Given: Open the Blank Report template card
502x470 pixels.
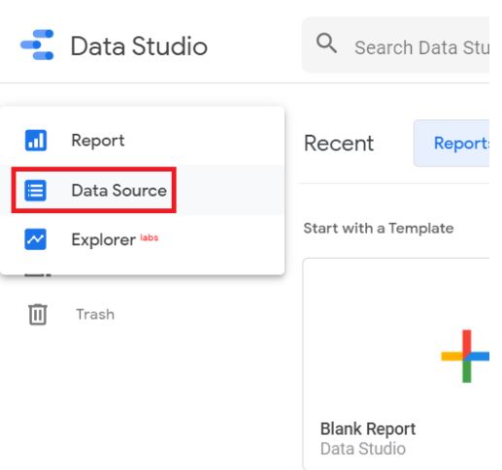Looking at the screenshot, I should point(396,363).
